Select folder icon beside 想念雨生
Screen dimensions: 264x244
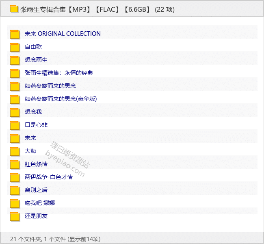click(15, 60)
